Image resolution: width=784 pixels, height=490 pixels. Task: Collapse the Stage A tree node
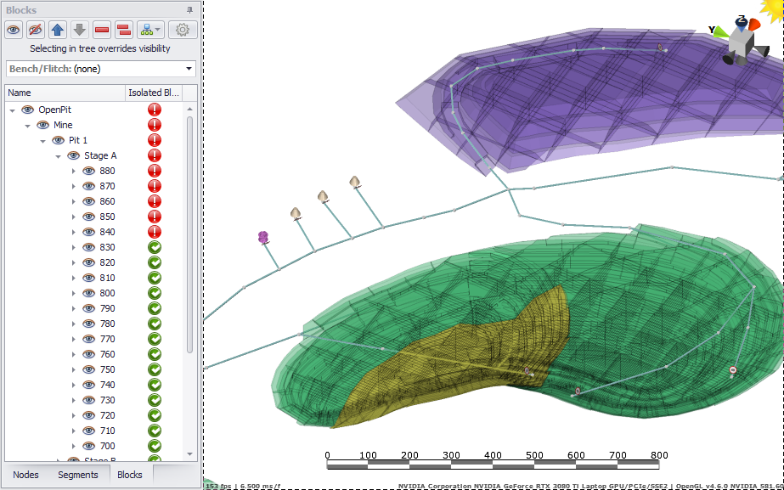pos(59,156)
